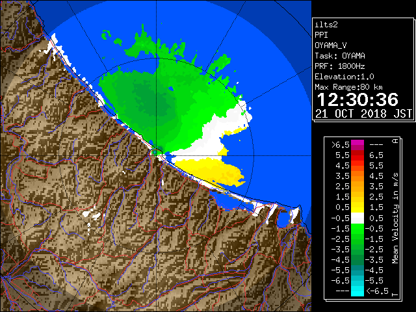Click the 'Mean Velocity in m/s' legend title

(x=395, y=218)
